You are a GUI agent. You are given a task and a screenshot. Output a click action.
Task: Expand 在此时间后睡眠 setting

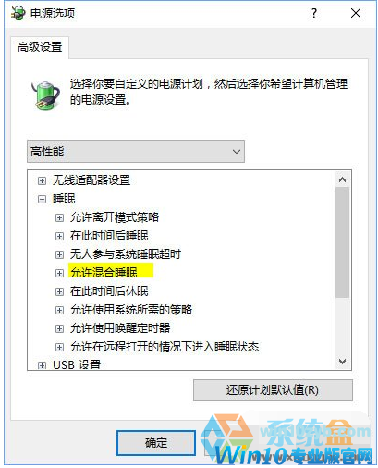59,237
